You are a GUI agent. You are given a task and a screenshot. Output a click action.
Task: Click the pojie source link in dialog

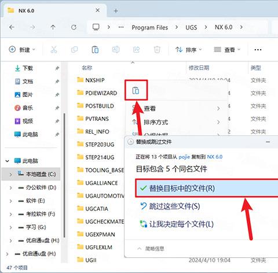[184, 157]
